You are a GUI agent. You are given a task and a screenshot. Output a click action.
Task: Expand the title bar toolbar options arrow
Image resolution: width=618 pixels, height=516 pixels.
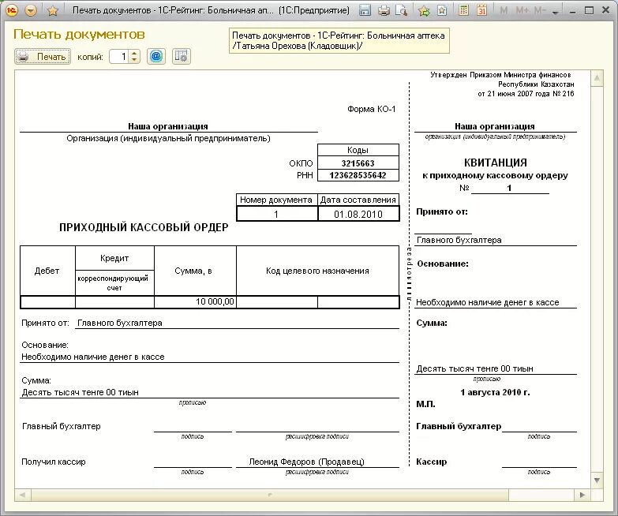point(556,12)
